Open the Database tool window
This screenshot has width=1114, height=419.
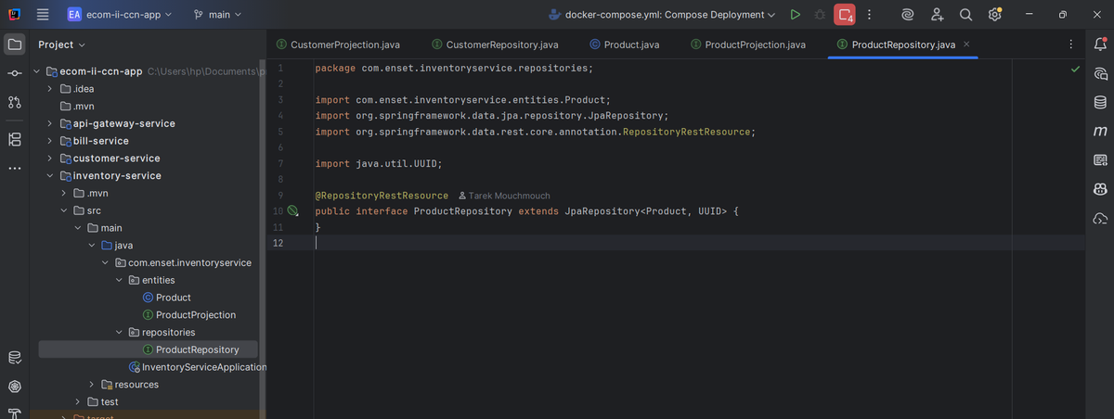pyautogui.click(x=1100, y=102)
